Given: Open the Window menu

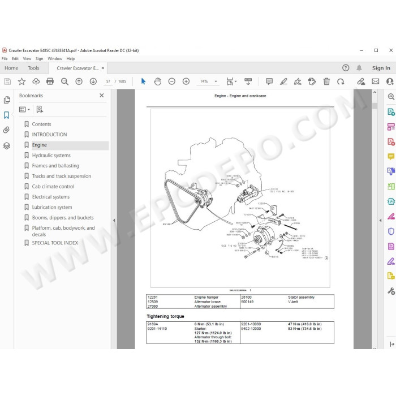Looking at the screenshot, I should coord(55,59).
